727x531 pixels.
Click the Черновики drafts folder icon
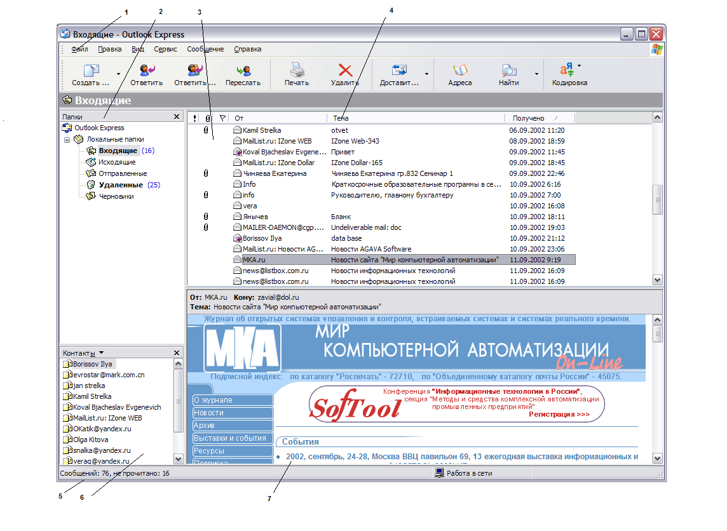click(x=91, y=196)
